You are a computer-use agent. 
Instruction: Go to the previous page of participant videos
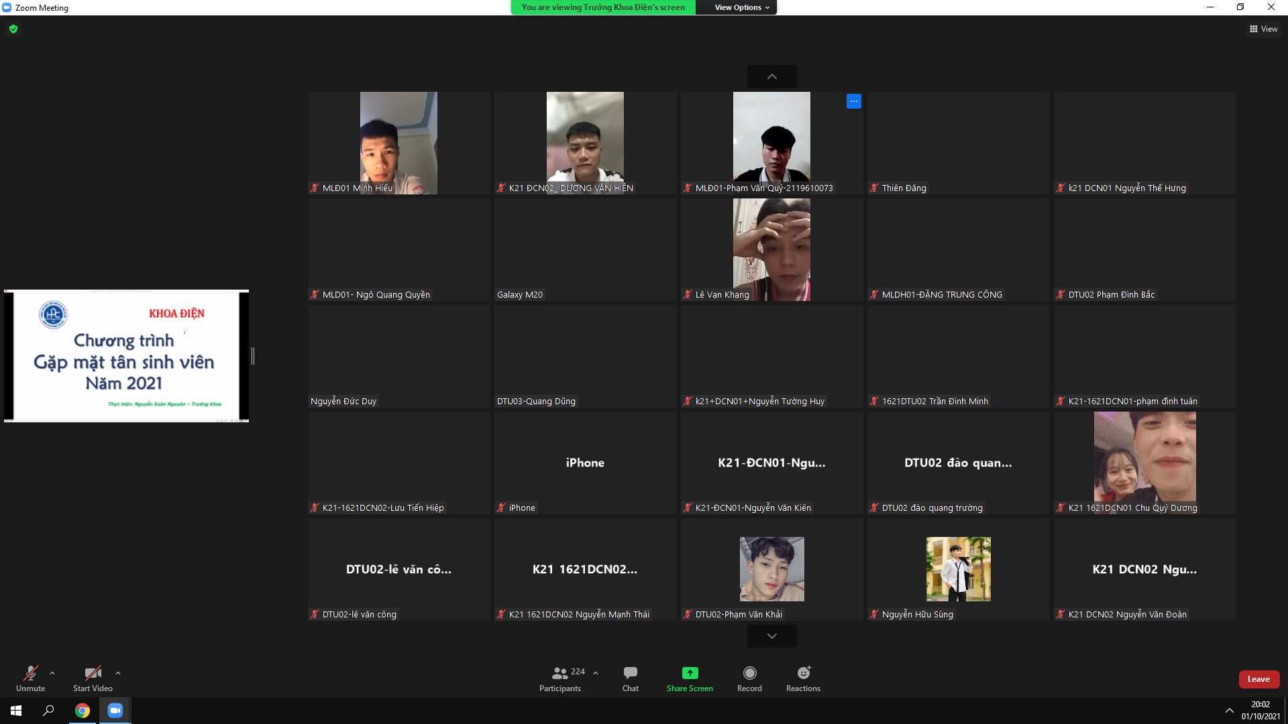[771, 76]
